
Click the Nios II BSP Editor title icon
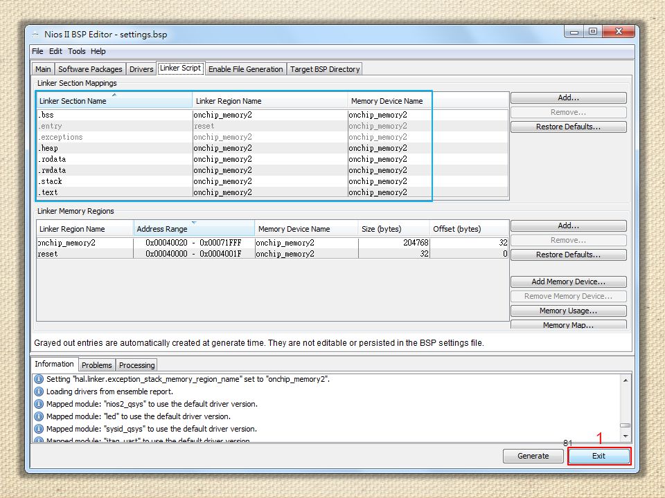click(35, 35)
